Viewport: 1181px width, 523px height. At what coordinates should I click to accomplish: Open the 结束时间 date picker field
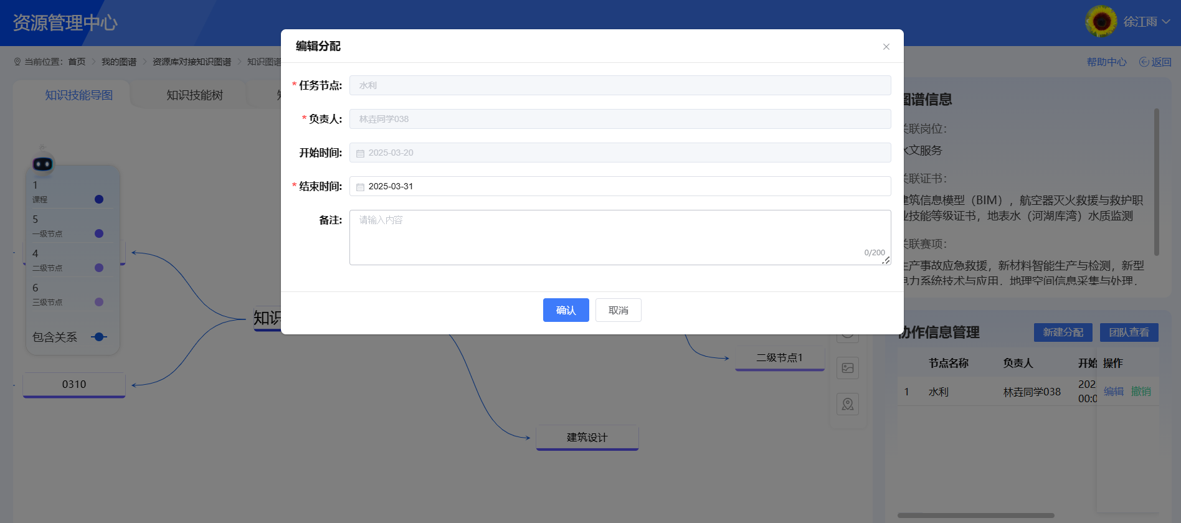[620, 186]
